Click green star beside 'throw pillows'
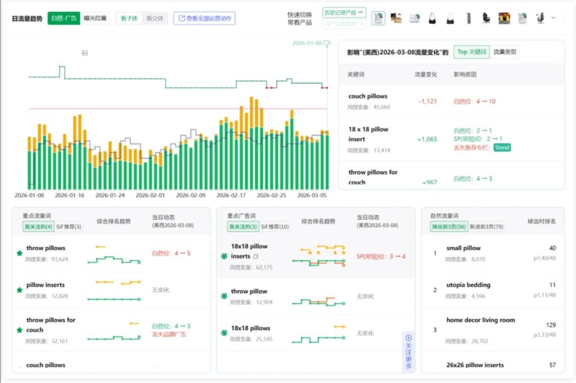Image resolution: width=576 pixels, height=383 pixels. 20,253
